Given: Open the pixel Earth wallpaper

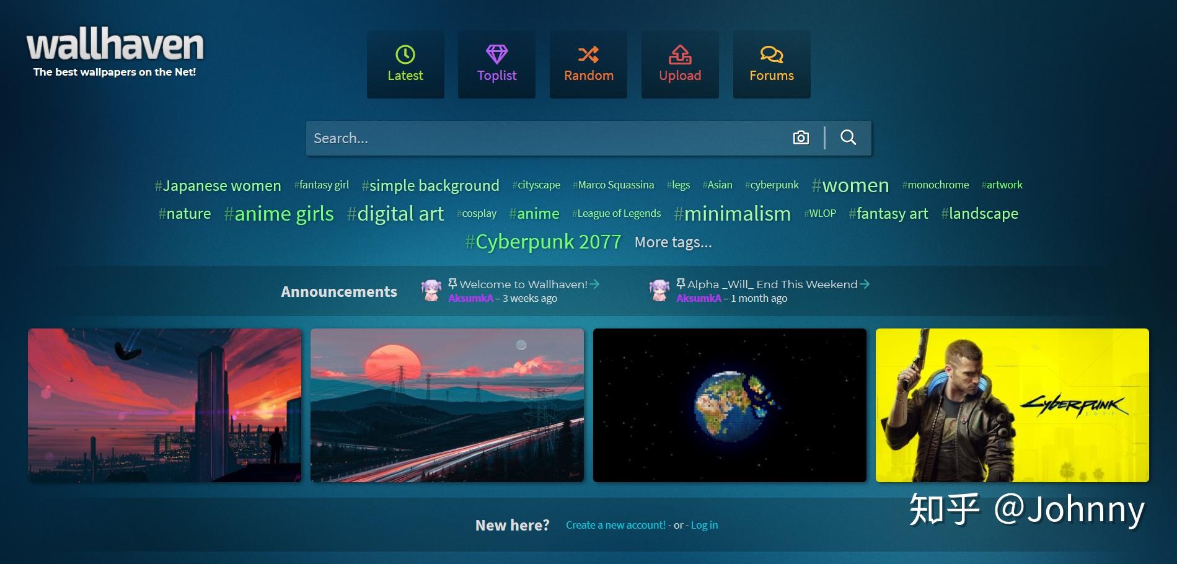Looking at the screenshot, I should [730, 405].
